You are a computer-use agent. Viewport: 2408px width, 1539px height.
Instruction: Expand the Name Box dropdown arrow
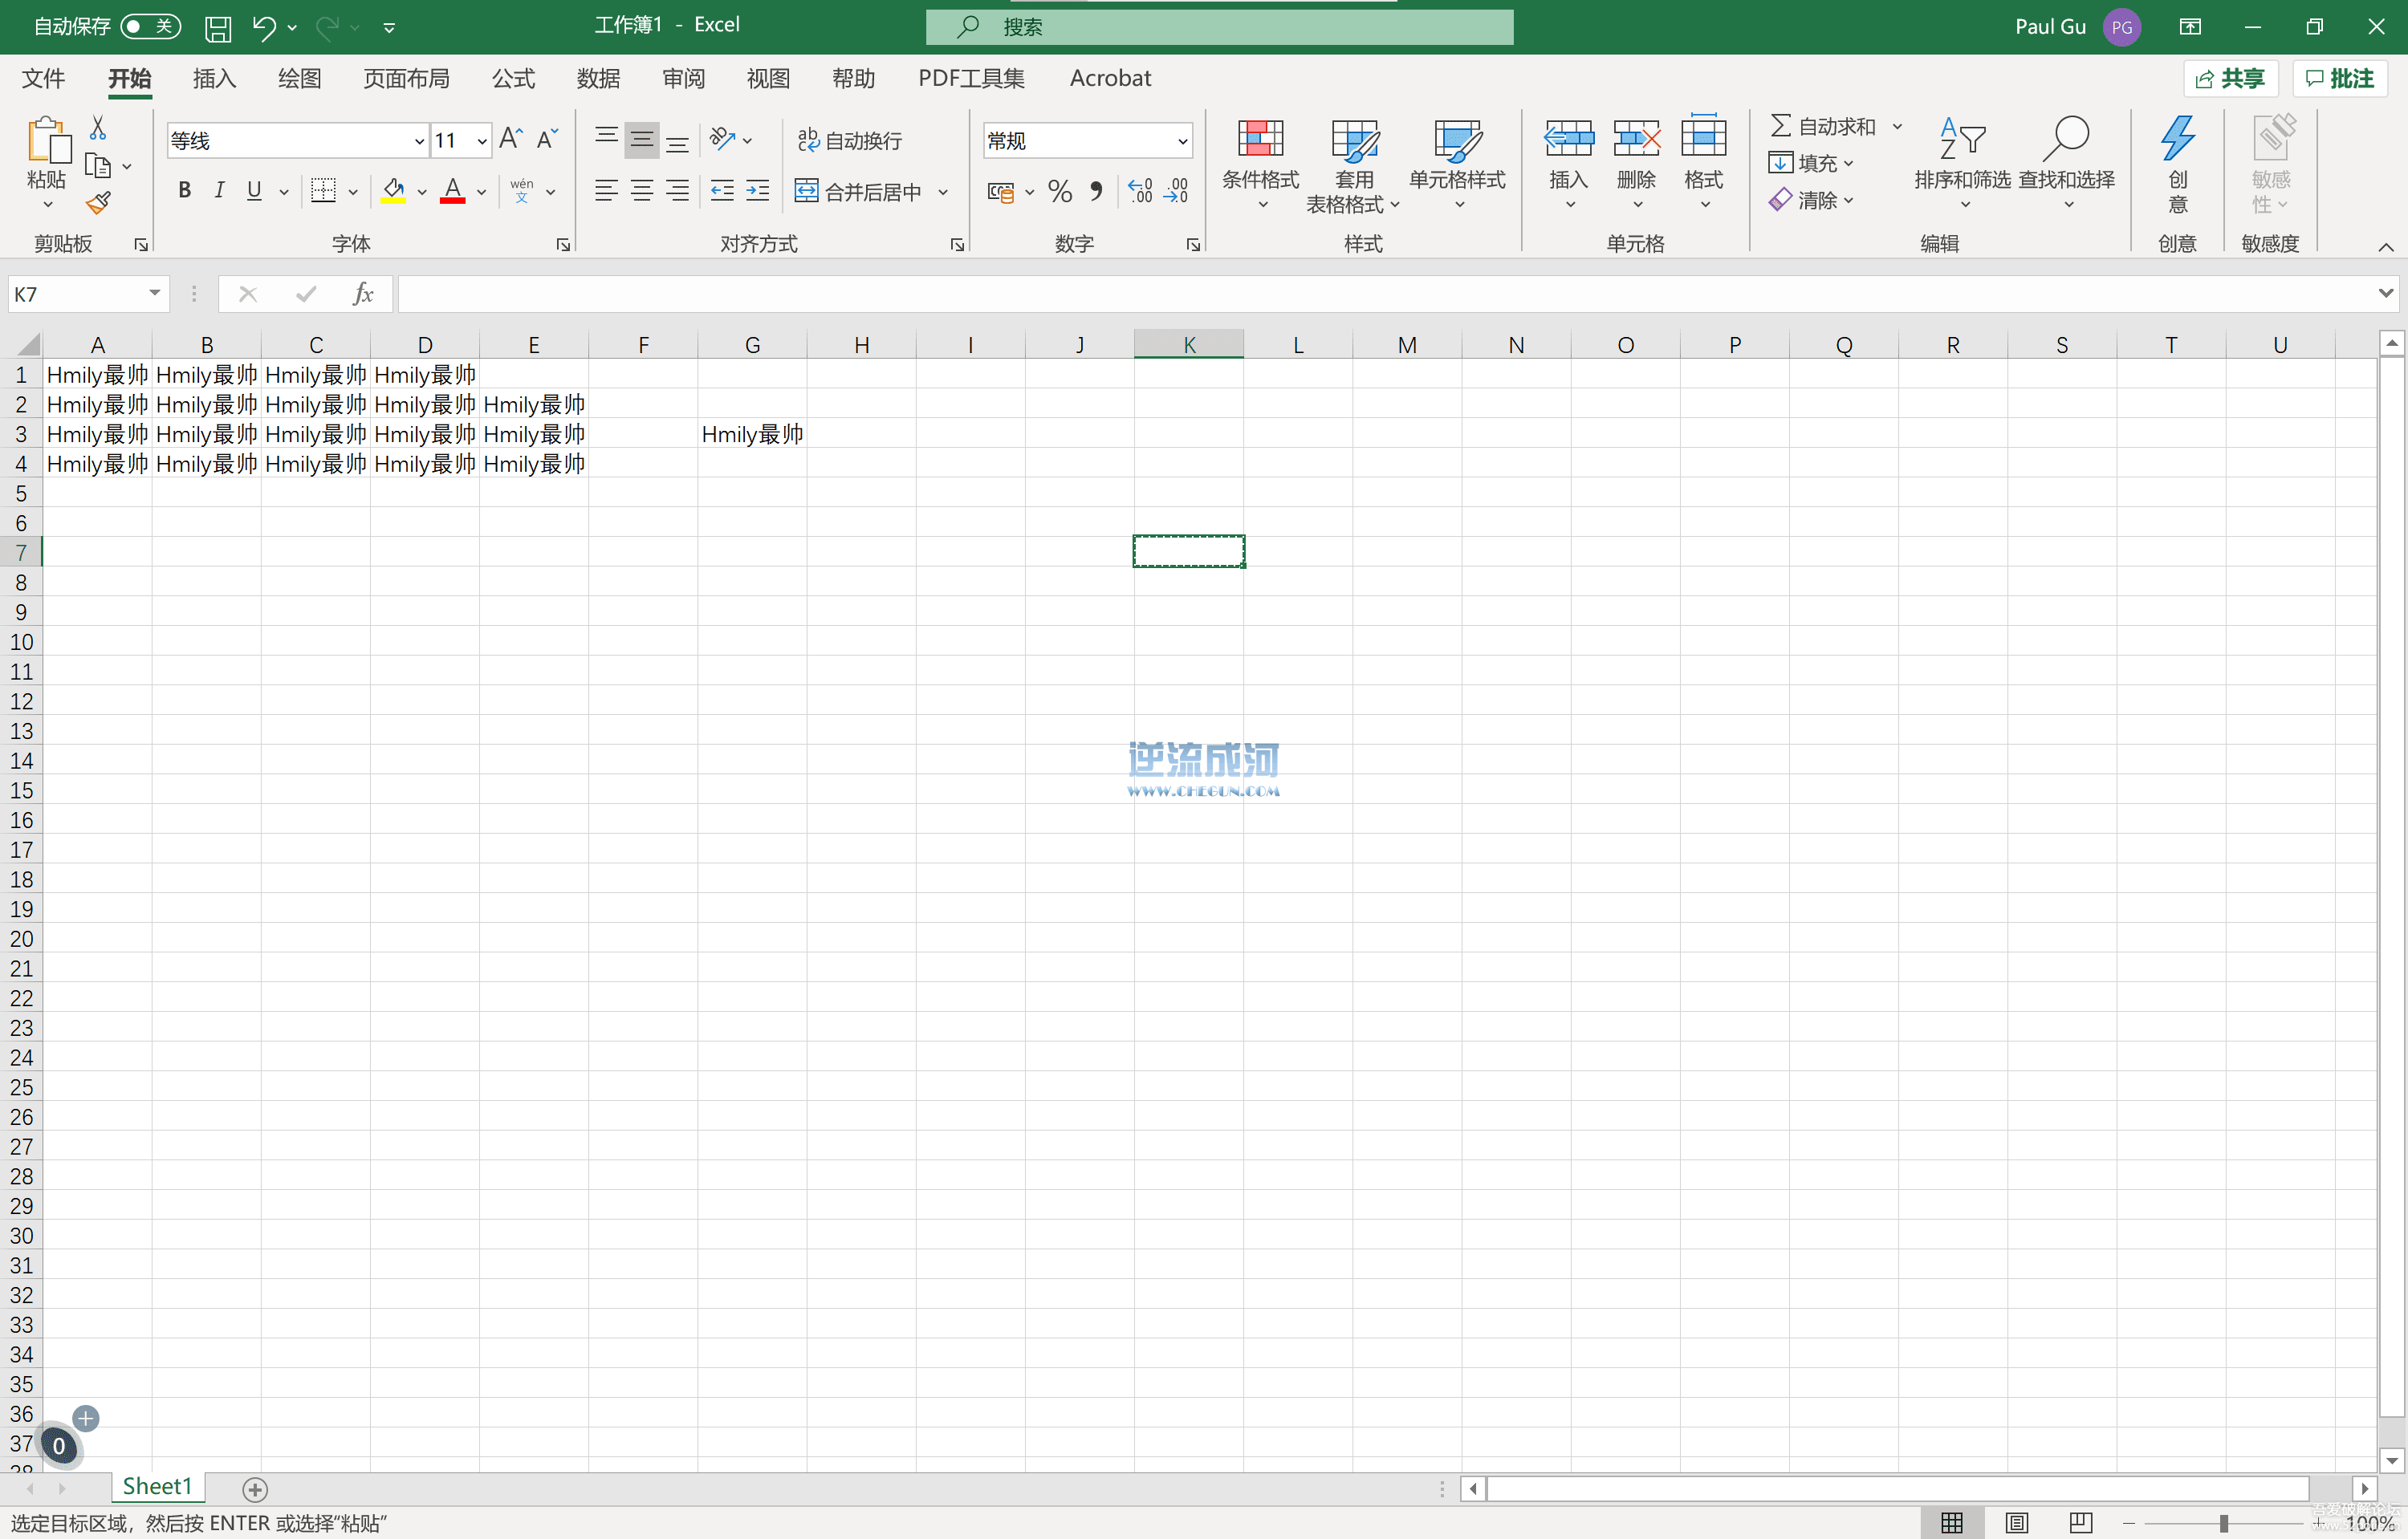pyautogui.click(x=155, y=293)
